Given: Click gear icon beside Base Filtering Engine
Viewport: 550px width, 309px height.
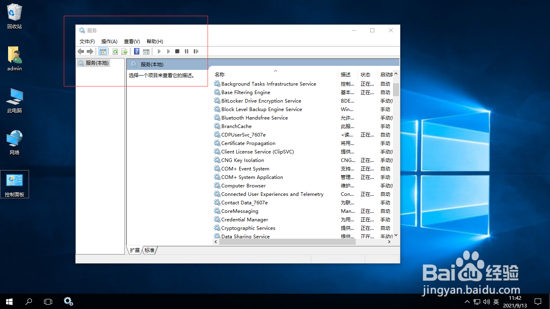Looking at the screenshot, I should 217,92.
